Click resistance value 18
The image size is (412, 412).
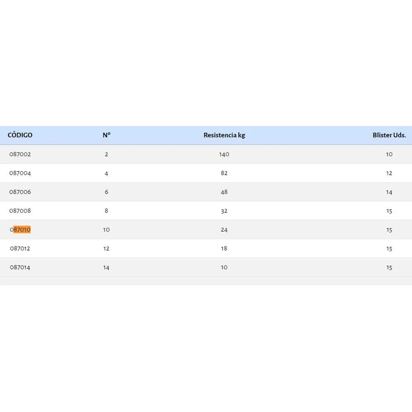224,248
